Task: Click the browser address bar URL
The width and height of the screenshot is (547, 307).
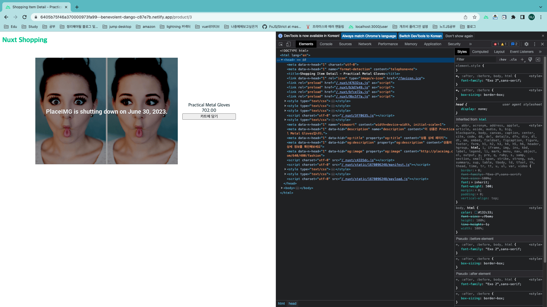Action: [116, 17]
